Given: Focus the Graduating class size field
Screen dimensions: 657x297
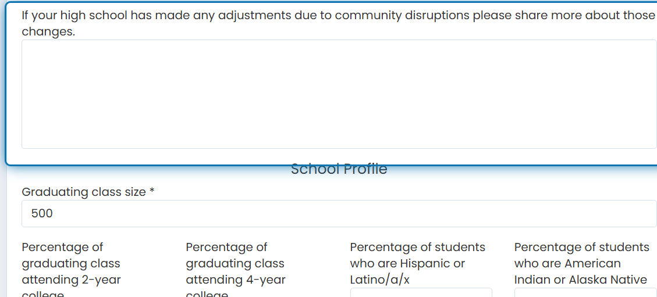Looking at the screenshot, I should (339, 214).
